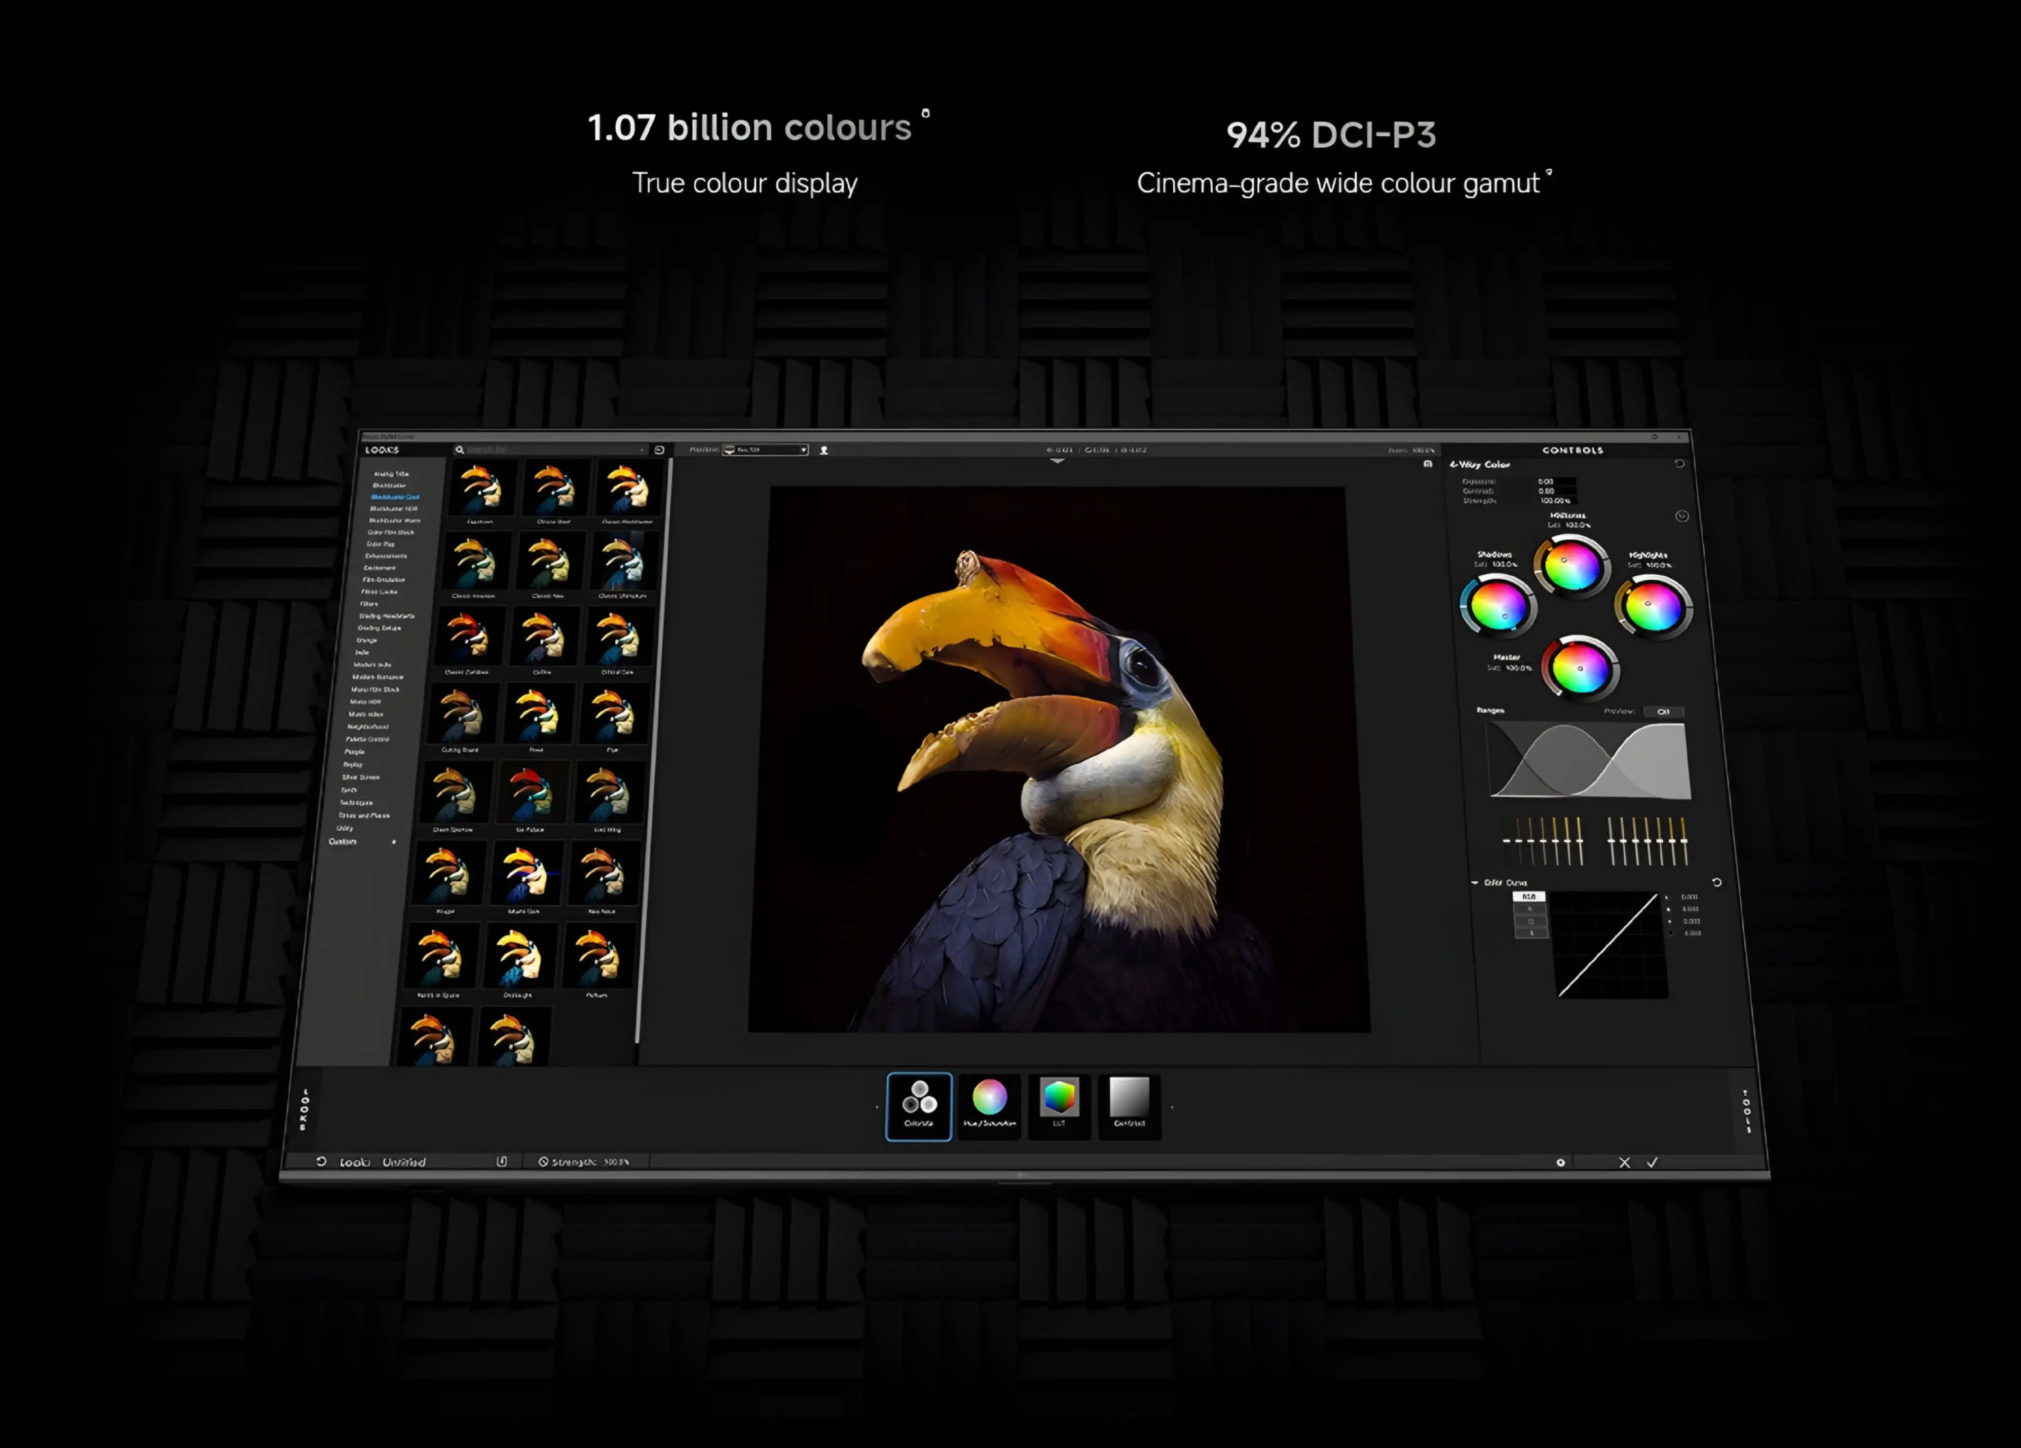
Task: Cancel changes with the X in the bottom bar
Action: click(x=1624, y=1163)
